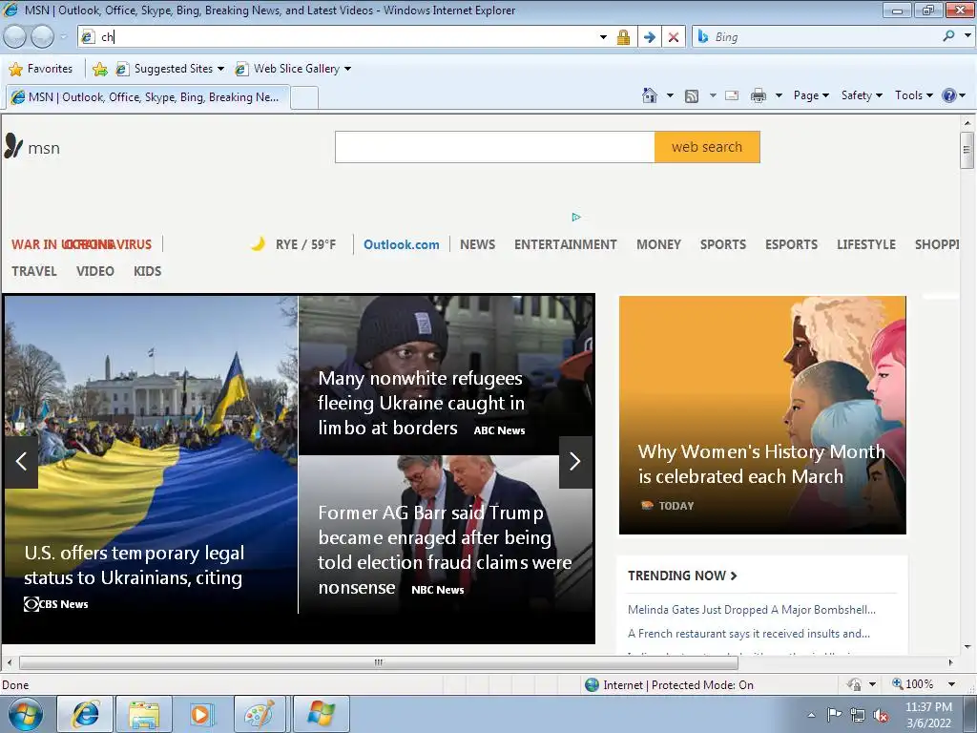Image resolution: width=977 pixels, height=733 pixels.
Task: Open the LIFESTYLE section link
Action: pyautogui.click(x=866, y=244)
